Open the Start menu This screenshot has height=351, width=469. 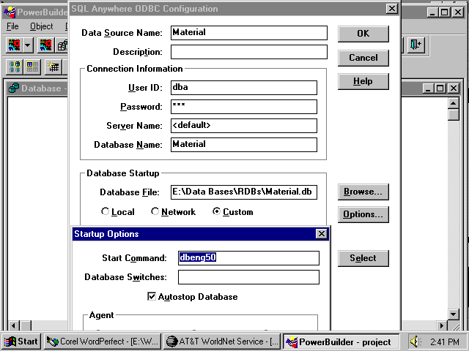(x=21, y=341)
